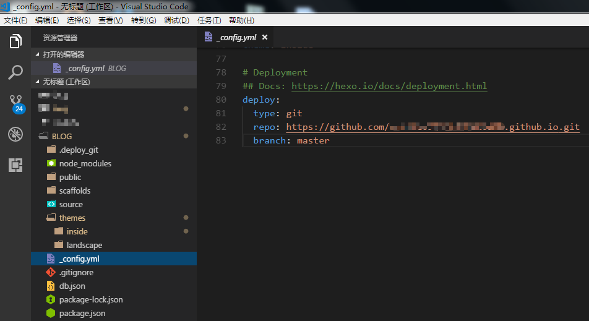Close the _config.yml editor tab
Image resolution: width=589 pixels, height=321 pixels.
265,37
